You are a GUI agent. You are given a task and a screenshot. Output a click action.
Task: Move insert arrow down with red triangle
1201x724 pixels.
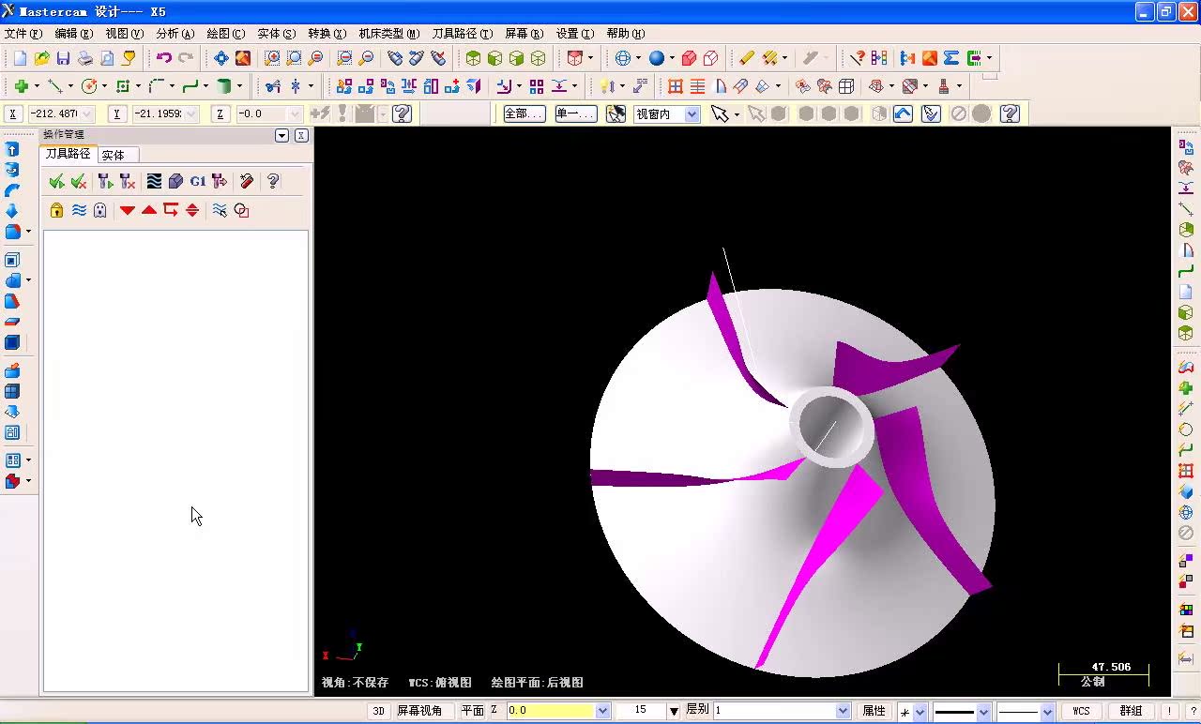click(x=128, y=210)
